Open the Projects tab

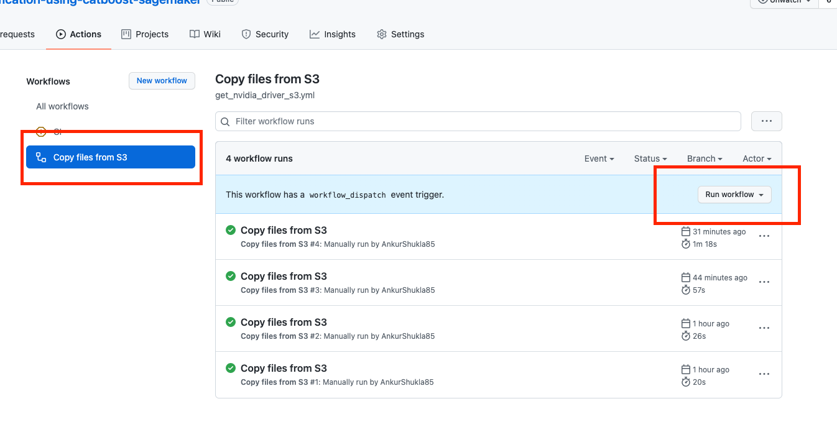click(x=145, y=34)
